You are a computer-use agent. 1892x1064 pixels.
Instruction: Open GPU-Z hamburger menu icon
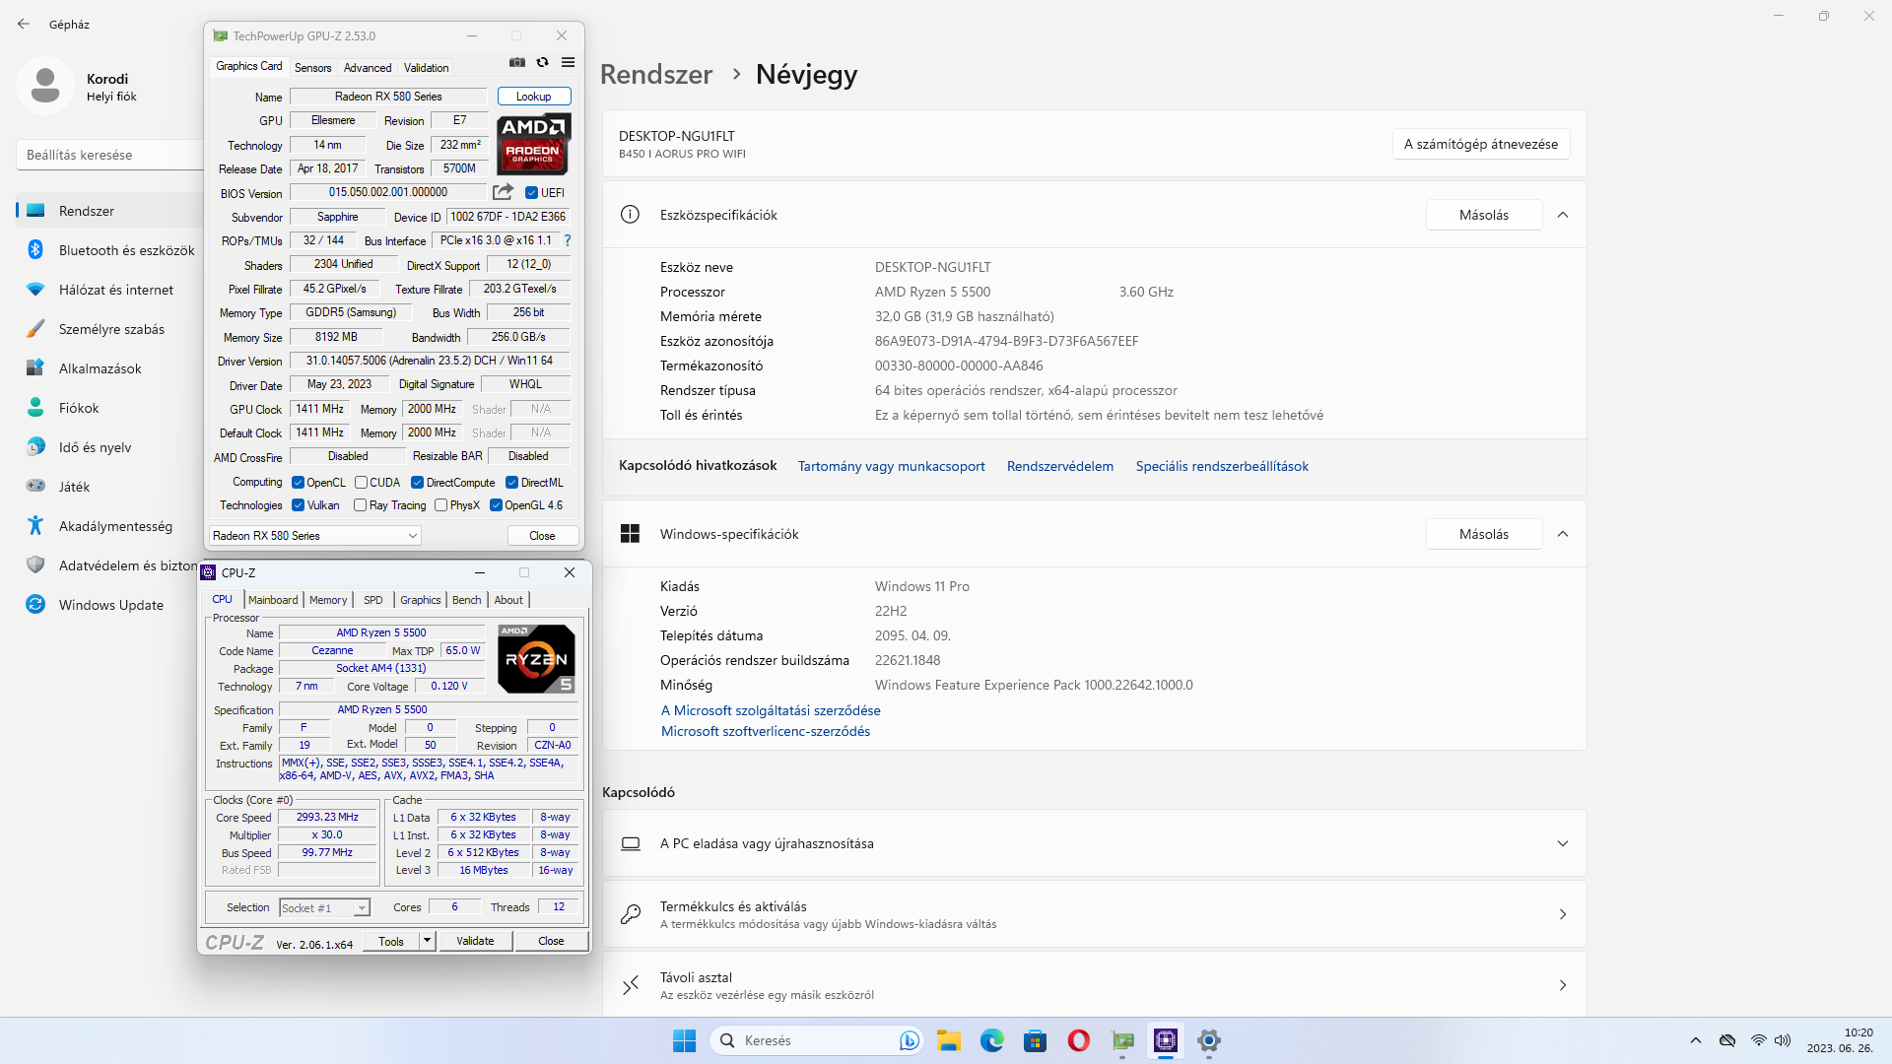coord(568,62)
